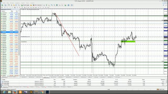This screenshot has height=94, width=168.
Task: Open the Графики menu
Action: tap(18, 3)
